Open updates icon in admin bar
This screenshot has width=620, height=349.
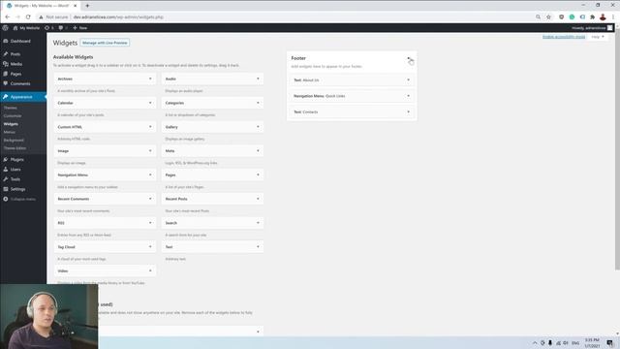pos(49,28)
